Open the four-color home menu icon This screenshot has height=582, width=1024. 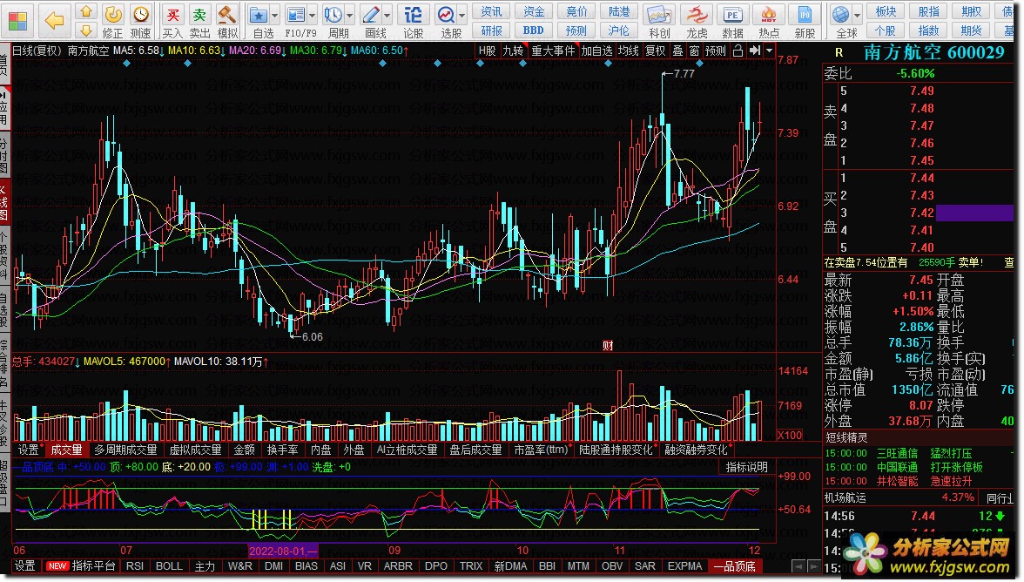(18, 22)
